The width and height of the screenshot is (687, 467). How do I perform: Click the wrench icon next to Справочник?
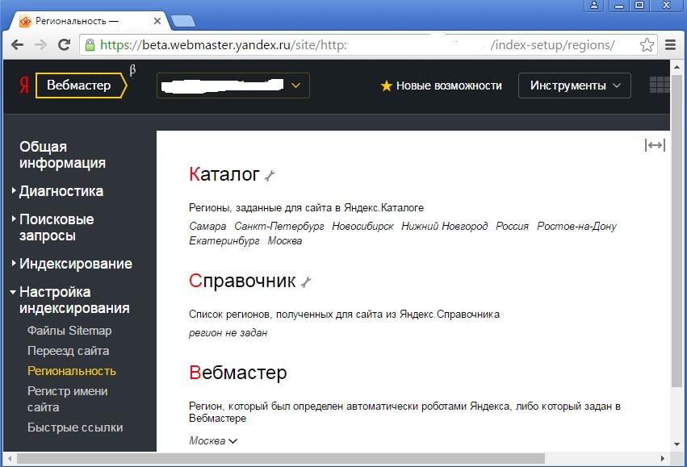pos(305,282)
